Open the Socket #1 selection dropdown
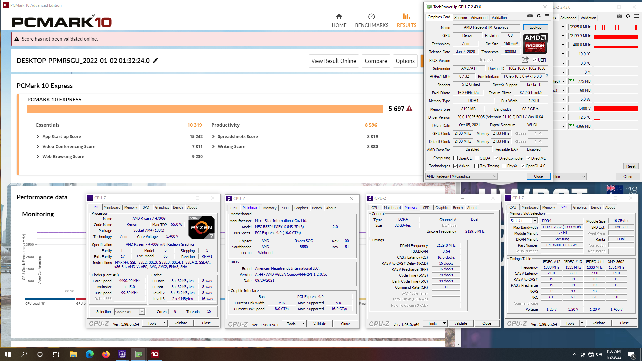Viewport: 642px width, 361px height. (129, 312)
